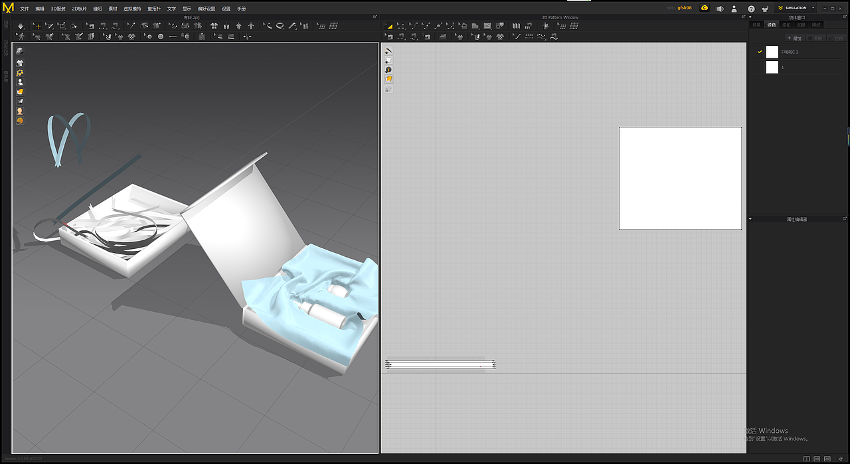
Task: Choose the tape measure ring tool in the 3D toolbar
Action: tap(280, 26)
